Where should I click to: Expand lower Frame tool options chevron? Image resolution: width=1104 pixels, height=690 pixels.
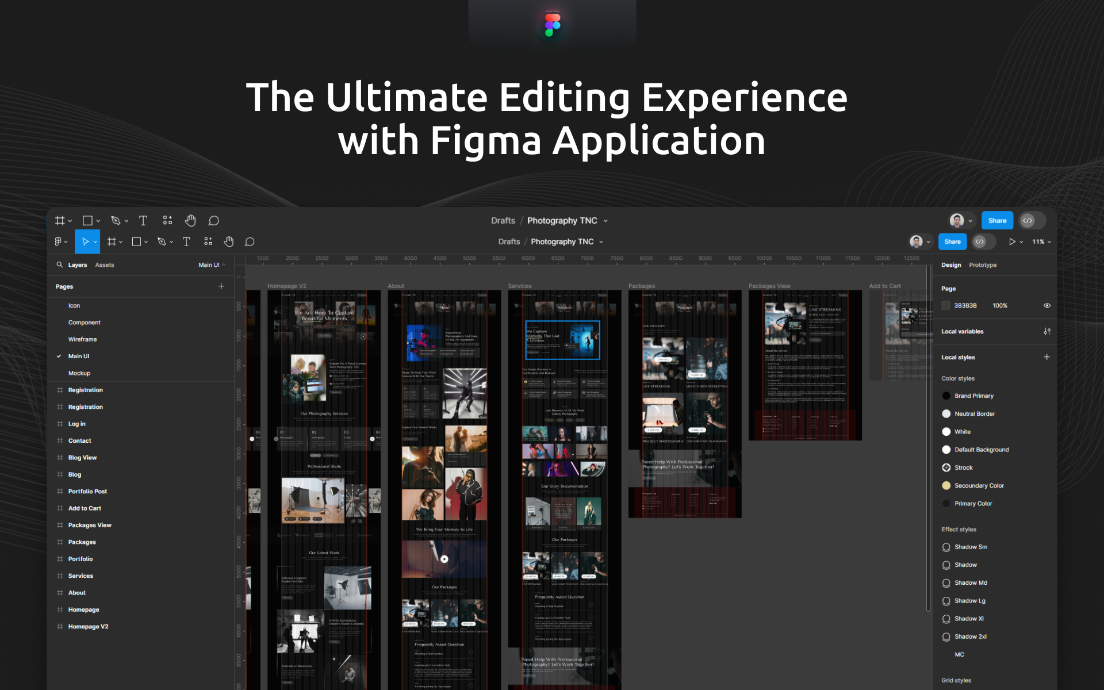point(121,242)
